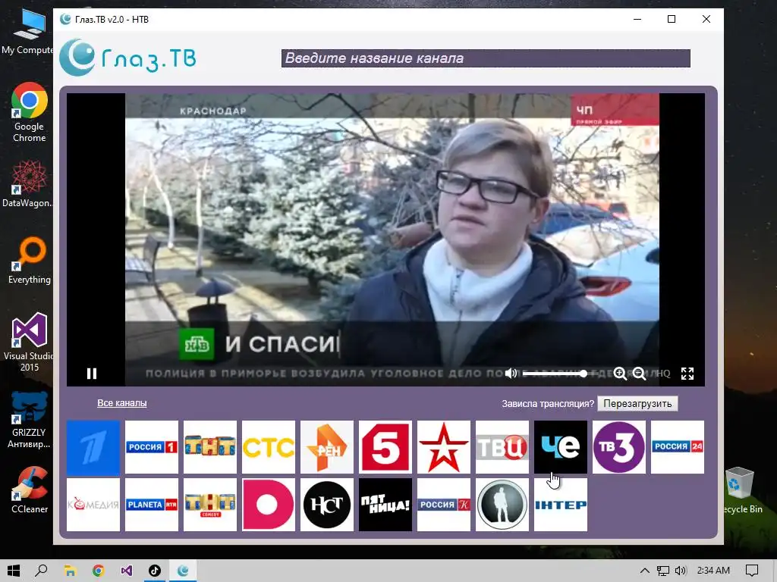Screen dimensions: 777x582
Task: Zoom out the video with the minus magnifier
Action: 639,374
